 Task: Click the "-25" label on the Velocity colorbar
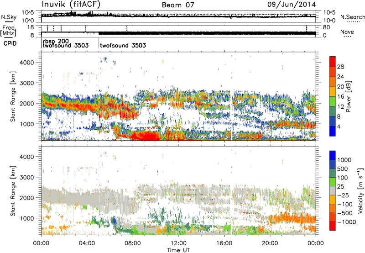pyautogui.click(x=344, y=195)
